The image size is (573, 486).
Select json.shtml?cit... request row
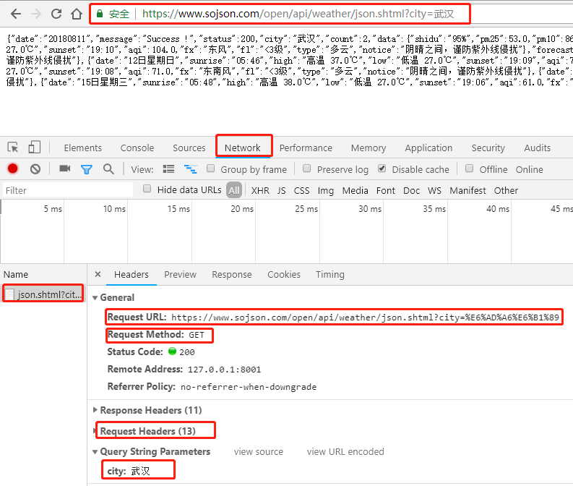(43, 294)
